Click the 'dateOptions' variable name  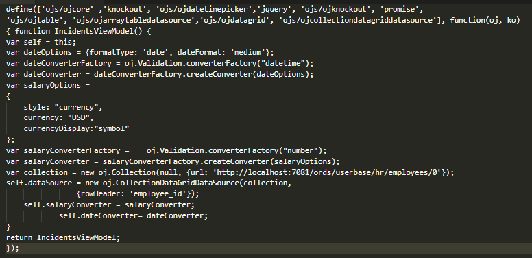[x=47, y=53]
